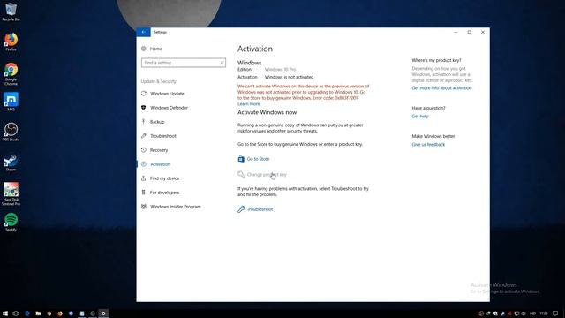The width and height of the screenshot is (565, 318).
Task: Click the Get help link
Action: [x=420, y=116]
